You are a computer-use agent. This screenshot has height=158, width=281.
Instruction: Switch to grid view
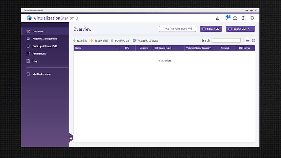point(254,40)
